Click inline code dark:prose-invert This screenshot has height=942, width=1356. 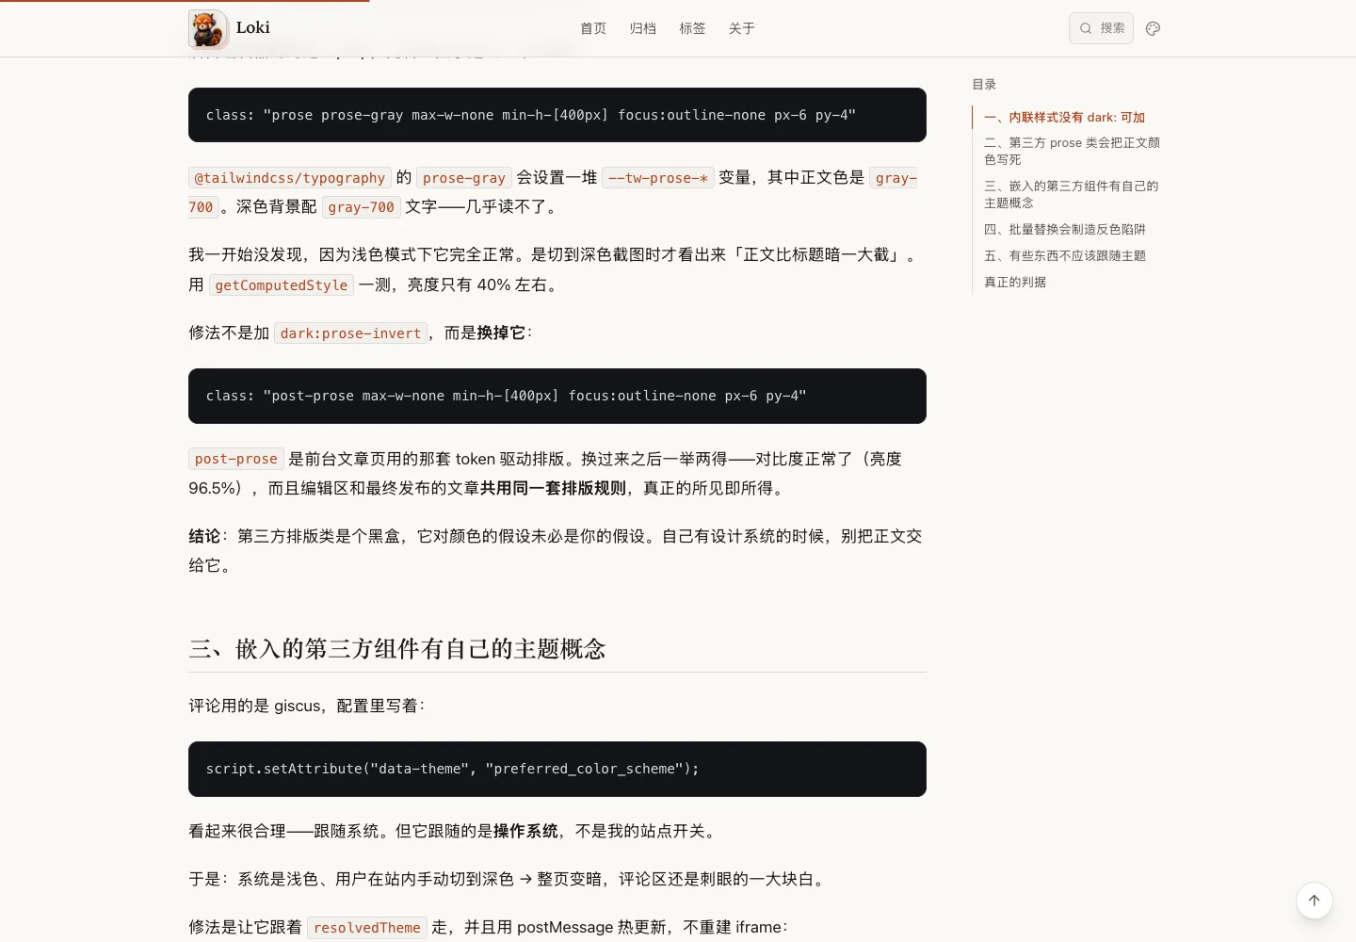350,333
